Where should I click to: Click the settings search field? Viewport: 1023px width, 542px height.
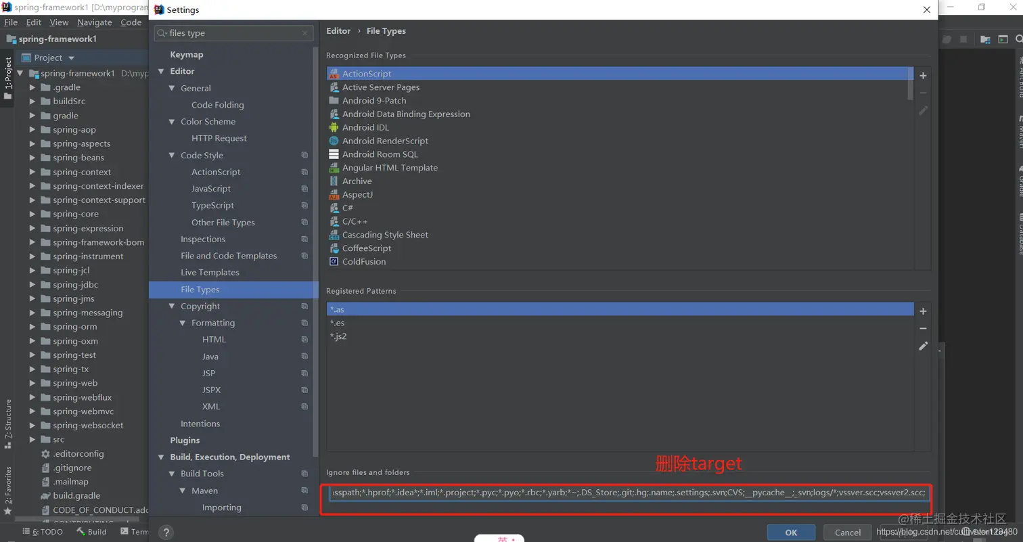(233, 33)
